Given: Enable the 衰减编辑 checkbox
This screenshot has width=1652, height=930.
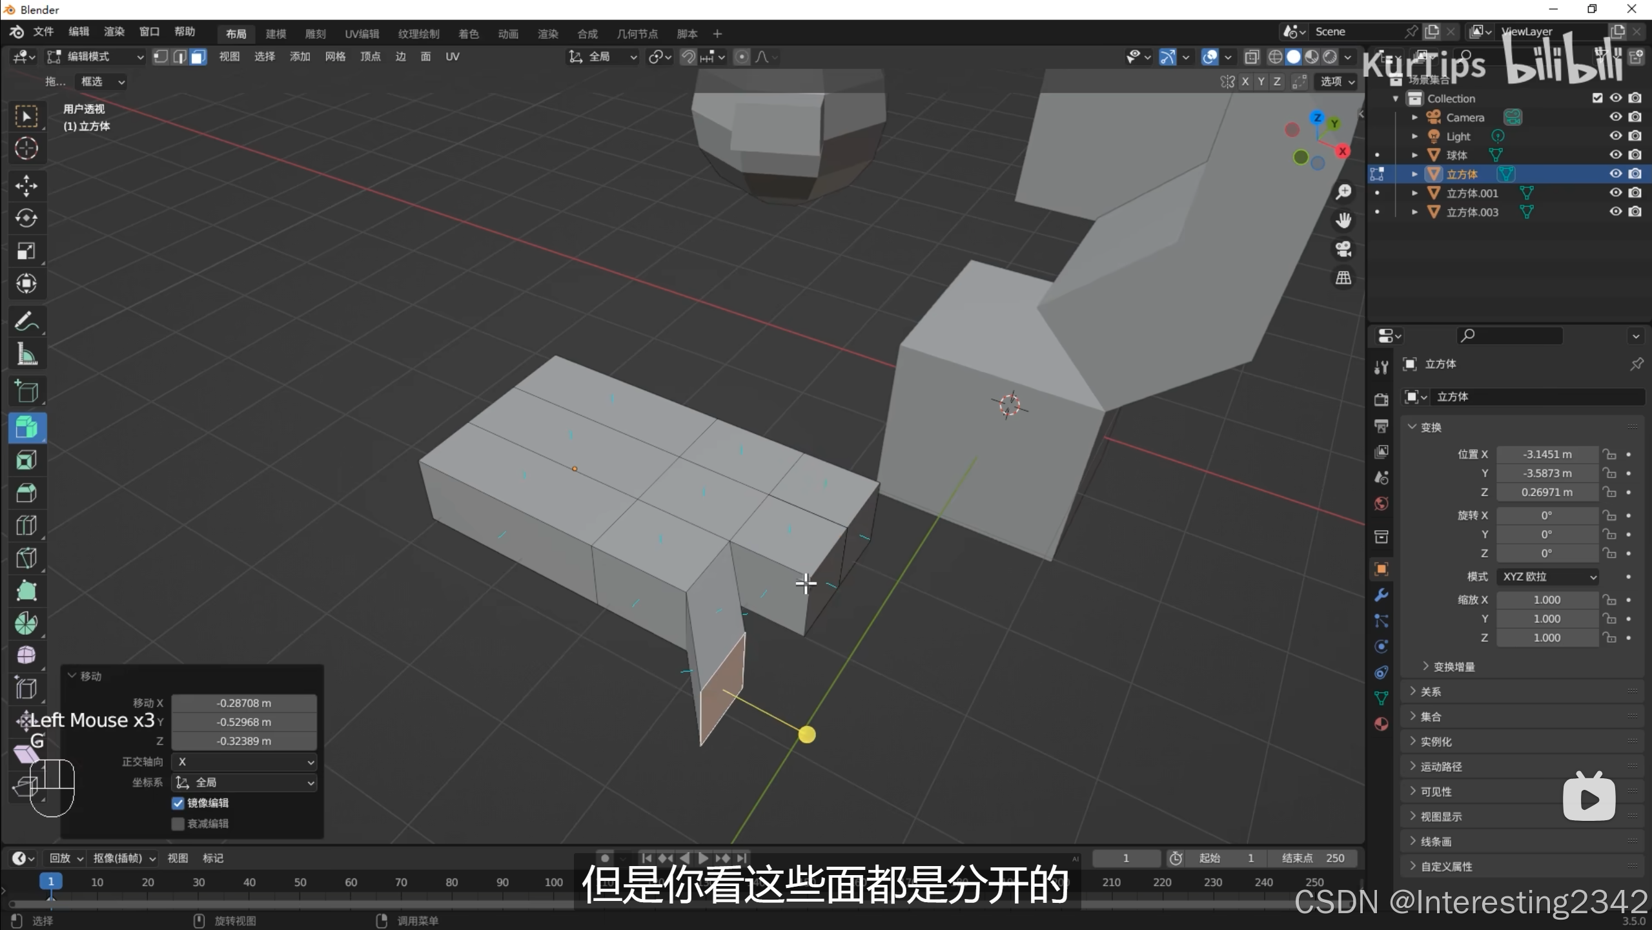Looking at the screenshot, I should [178, 823].
